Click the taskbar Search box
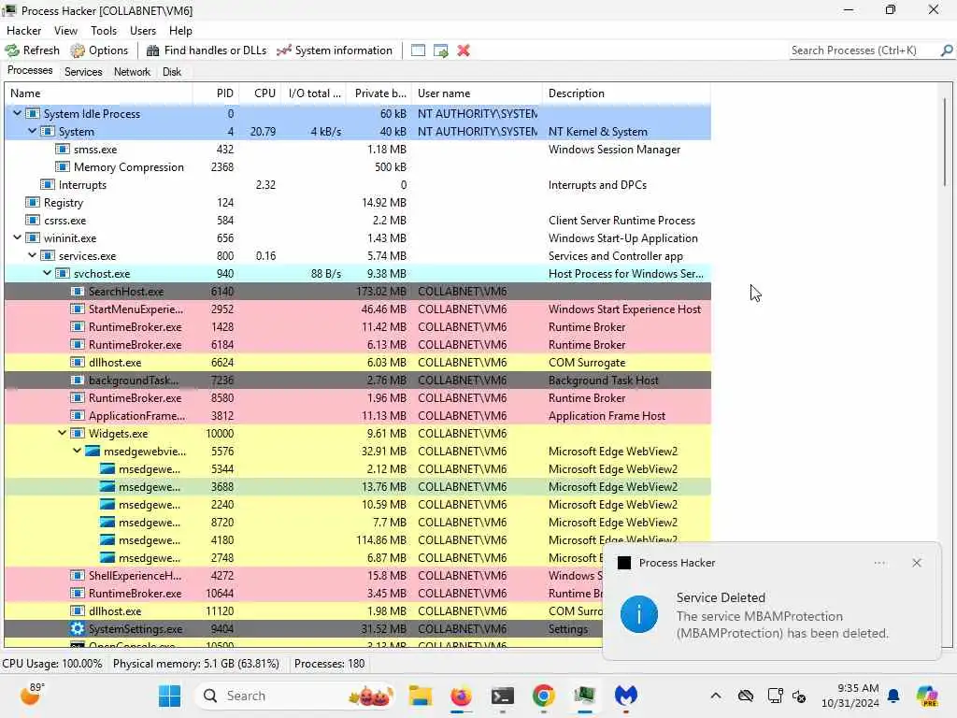The width and height of the screenshot is (957, 718). click(x=295, y=696)
